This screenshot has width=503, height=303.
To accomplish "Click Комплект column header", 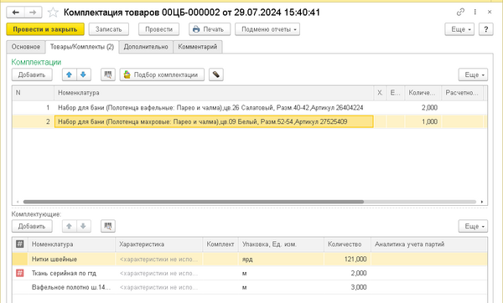I will coord(220,244).
